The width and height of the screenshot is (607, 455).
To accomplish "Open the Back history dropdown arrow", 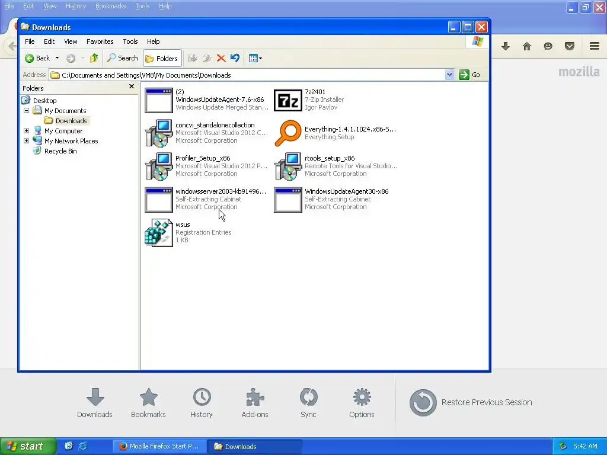I will [x=57, y=58].
